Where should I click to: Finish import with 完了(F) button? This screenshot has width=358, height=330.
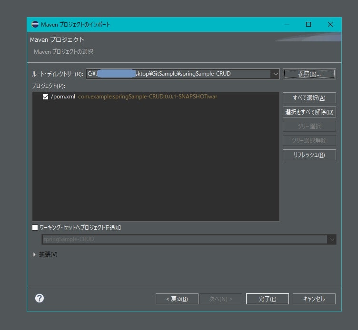point(268,299)
